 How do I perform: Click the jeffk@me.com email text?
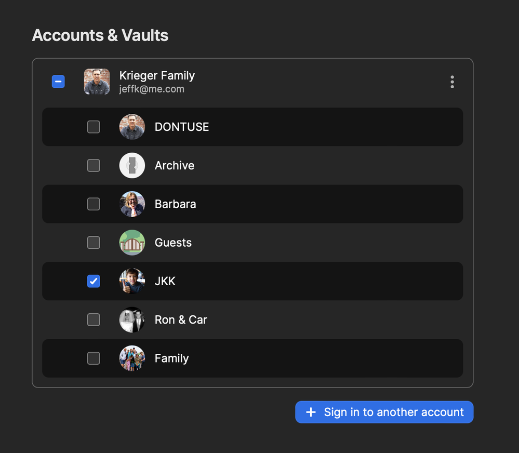[152, 89]
